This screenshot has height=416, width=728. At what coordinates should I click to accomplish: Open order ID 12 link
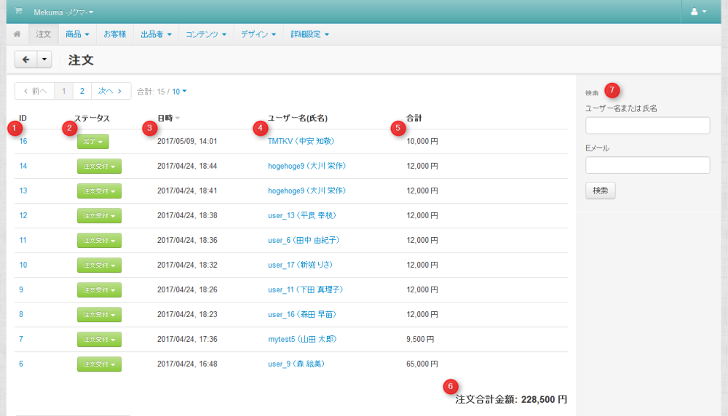(23, 215)
